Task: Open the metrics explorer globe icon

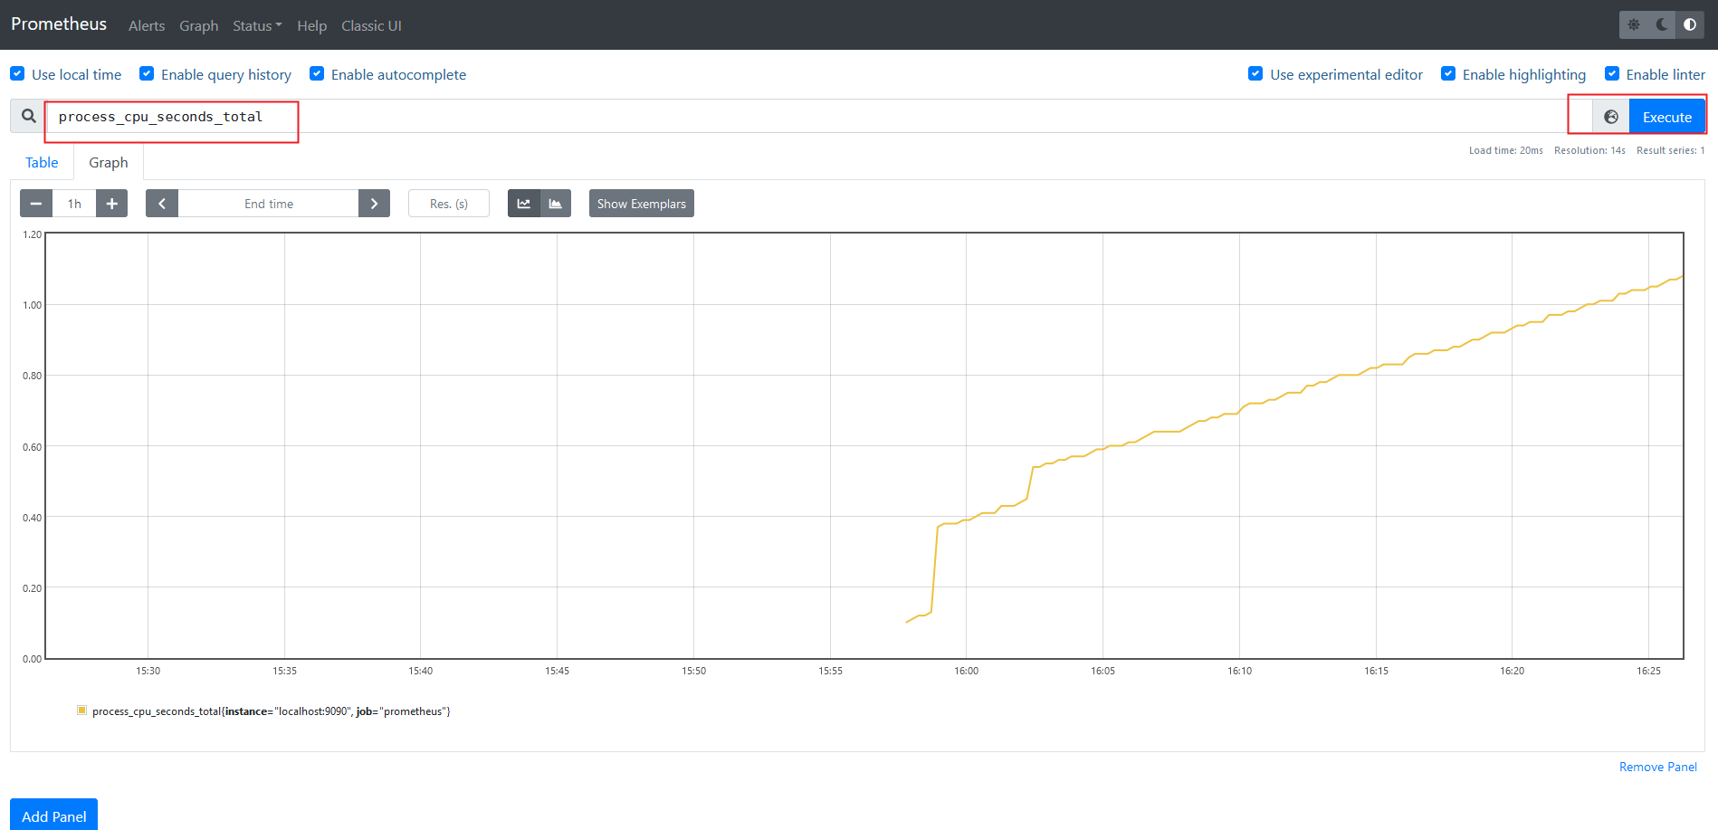Action: [1611, 117]
